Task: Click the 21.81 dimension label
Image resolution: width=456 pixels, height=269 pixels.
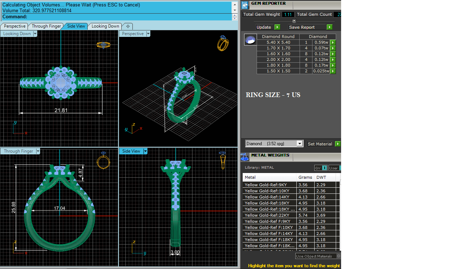Action: coord(61,110)
